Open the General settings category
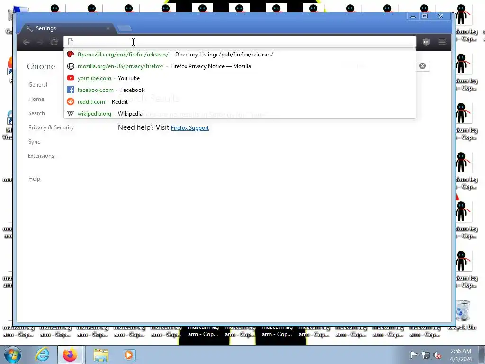 [x=38, y=85]
